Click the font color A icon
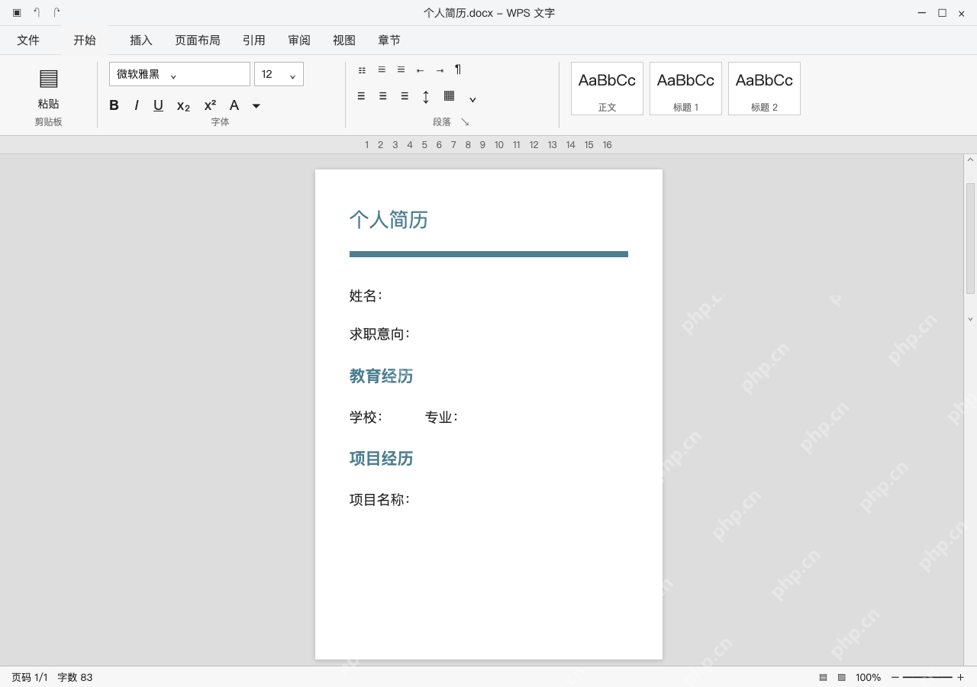This screenshot has height=687, width=977. click(234, 105)
